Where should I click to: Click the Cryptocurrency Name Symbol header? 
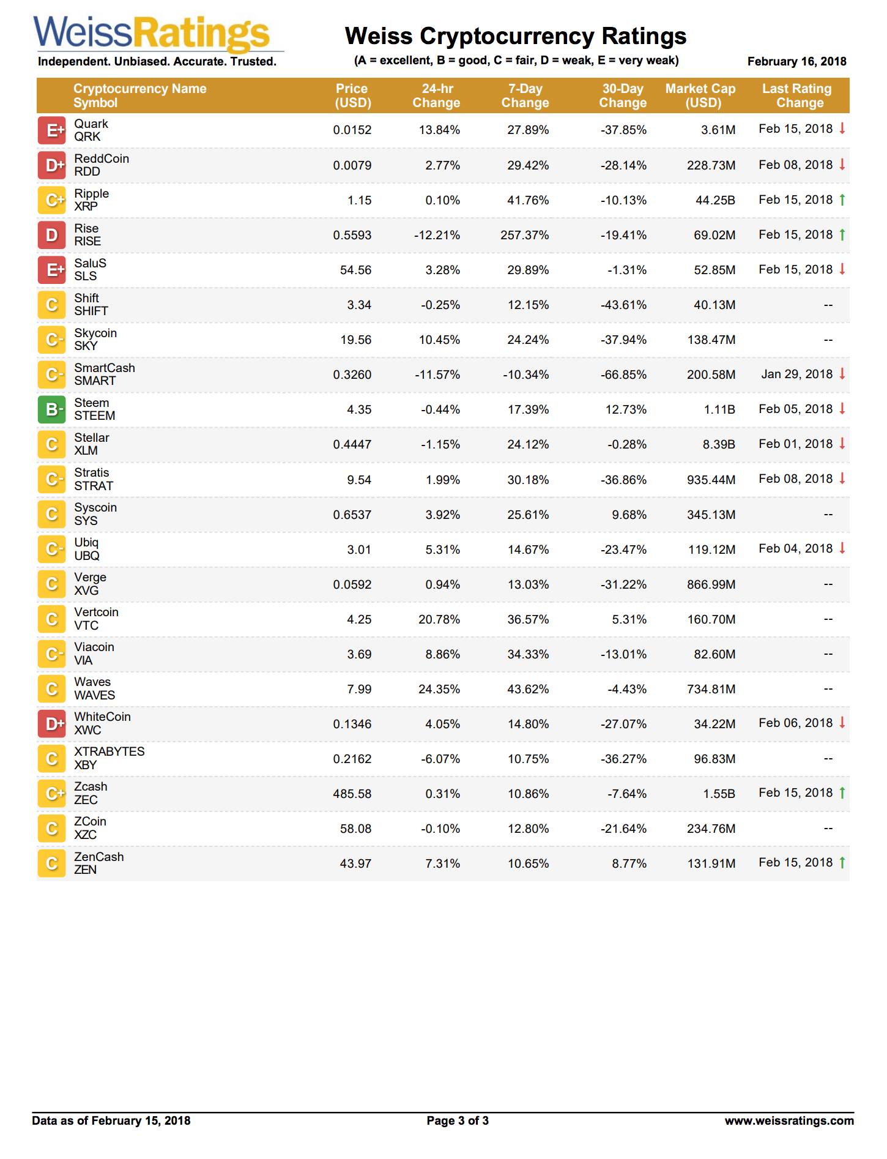point(140,95)
